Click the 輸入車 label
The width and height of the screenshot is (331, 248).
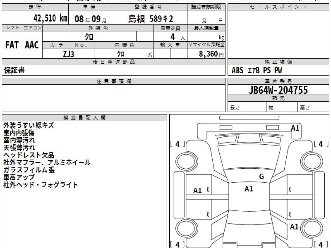point(170,45)
